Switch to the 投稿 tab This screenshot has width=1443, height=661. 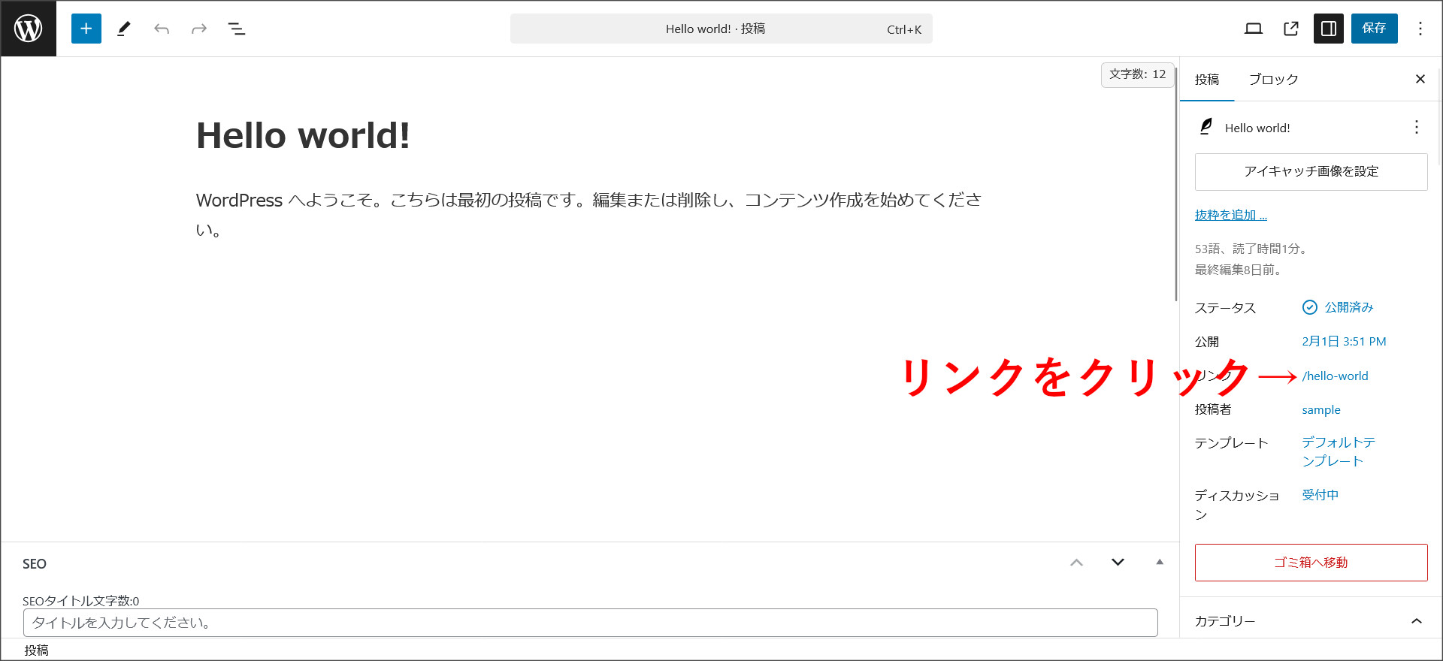1207,80
